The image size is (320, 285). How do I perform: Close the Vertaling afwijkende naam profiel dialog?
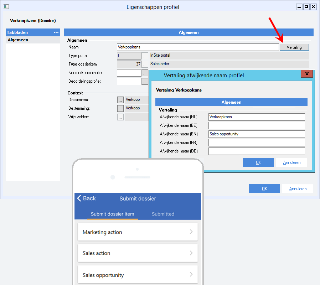click(307, 74)
